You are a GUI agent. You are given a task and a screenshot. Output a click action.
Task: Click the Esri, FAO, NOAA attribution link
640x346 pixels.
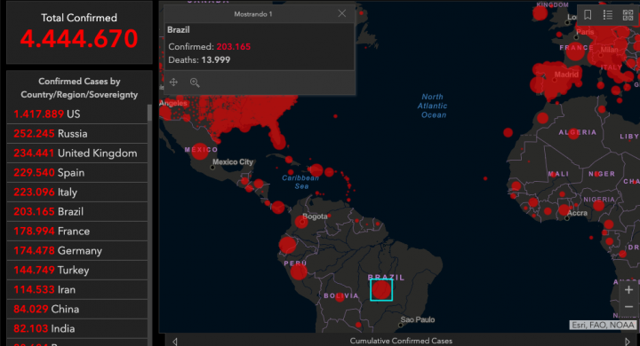(603, 325)
